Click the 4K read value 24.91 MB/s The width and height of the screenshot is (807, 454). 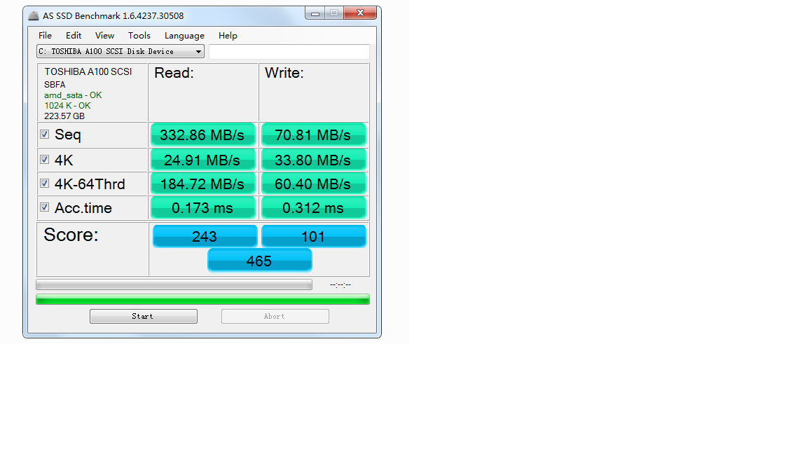coord(202,160)
